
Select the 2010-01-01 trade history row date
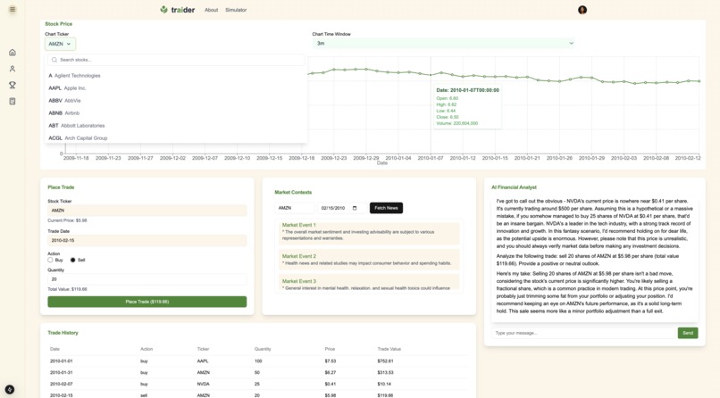(x=61, y=361)
